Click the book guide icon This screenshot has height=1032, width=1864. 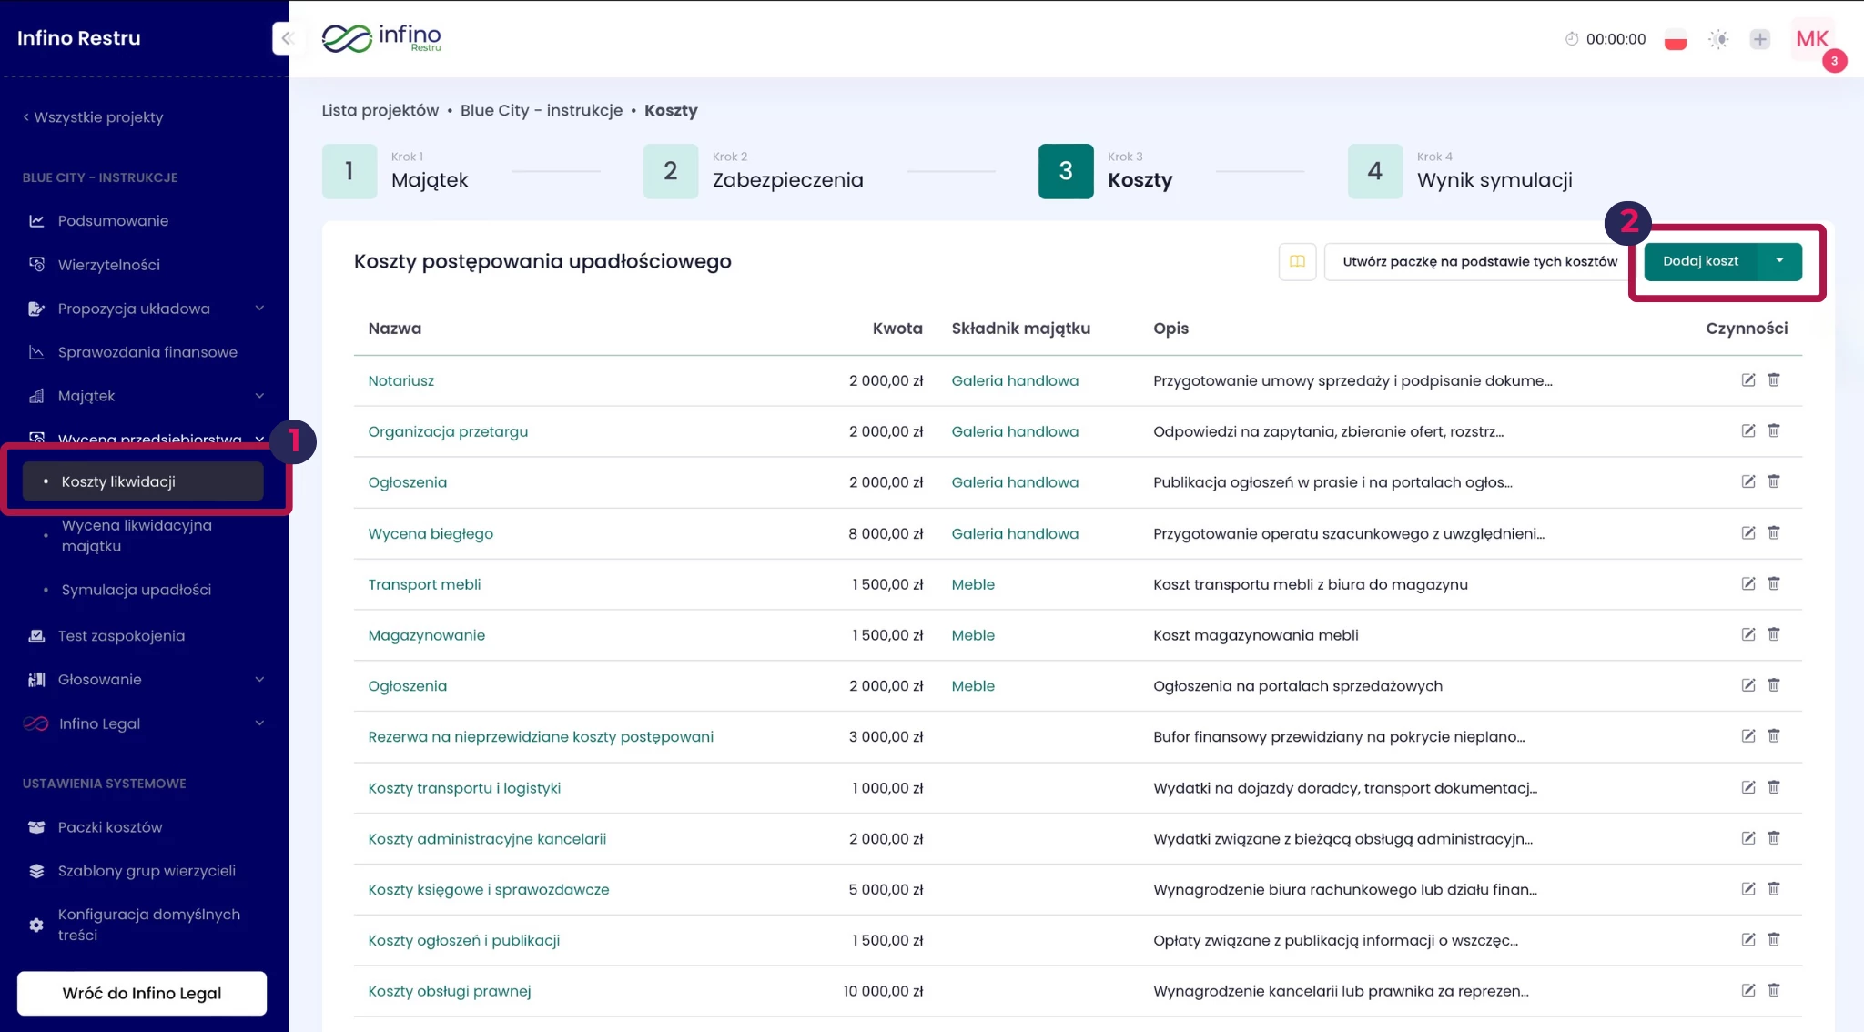pos(1297,262)
